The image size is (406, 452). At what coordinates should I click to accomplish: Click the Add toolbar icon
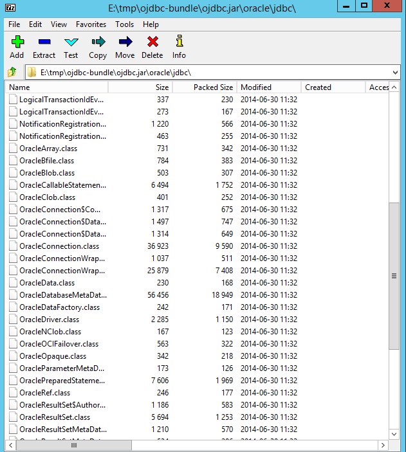click(x=17, y=42)
